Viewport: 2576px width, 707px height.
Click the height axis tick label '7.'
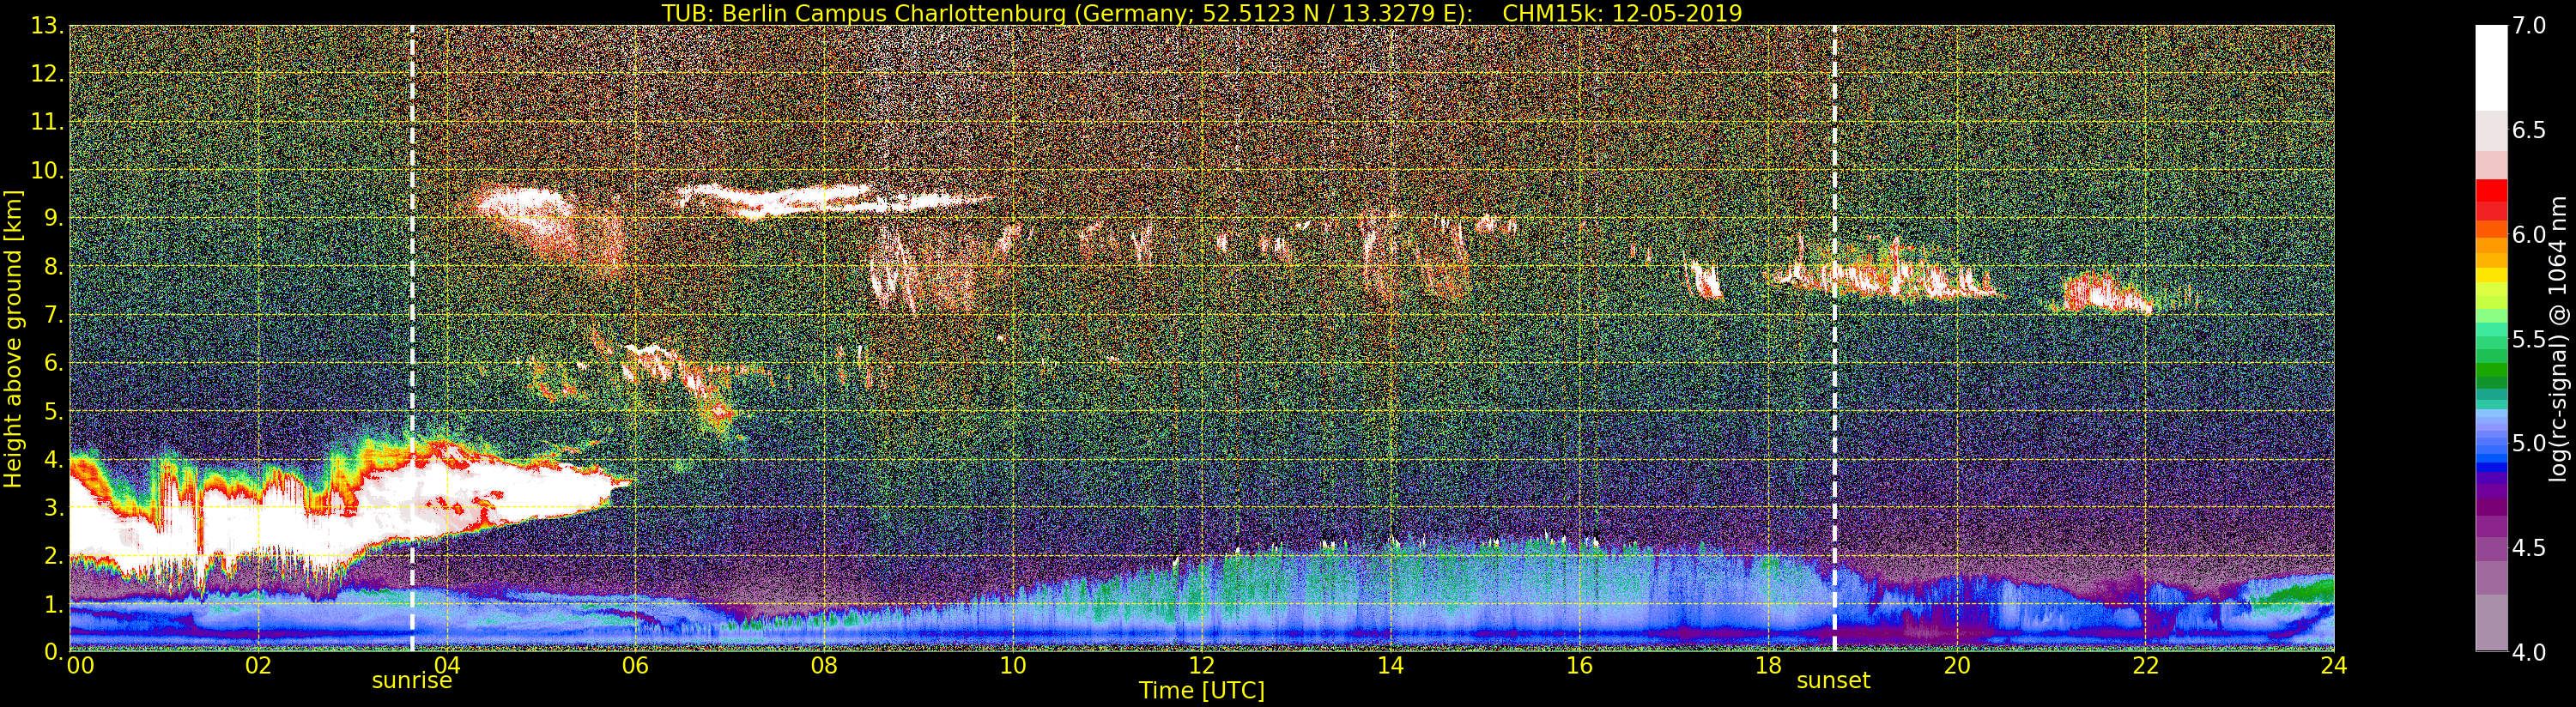pyautogui.click(x=53, y=315)
